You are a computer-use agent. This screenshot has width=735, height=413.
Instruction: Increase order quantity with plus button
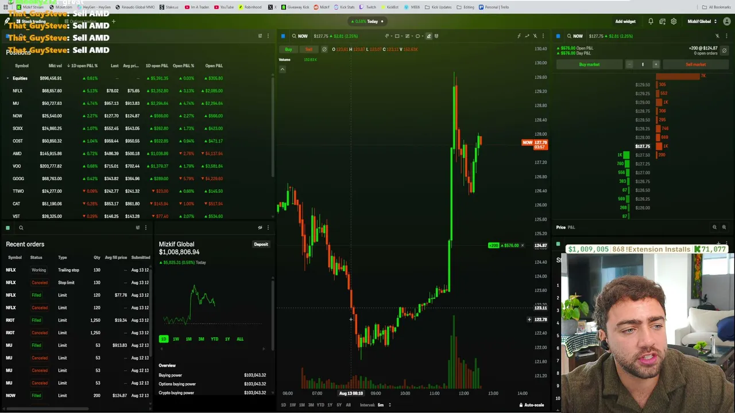pos(656,64)
